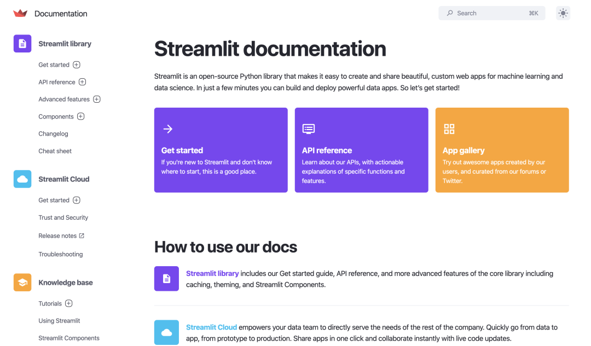Viewport: 591px width, 346px height.
Task: Click the blue Streamlit Cloud sidebar icon
Action: pyautogui.click(x=22, y=179)
